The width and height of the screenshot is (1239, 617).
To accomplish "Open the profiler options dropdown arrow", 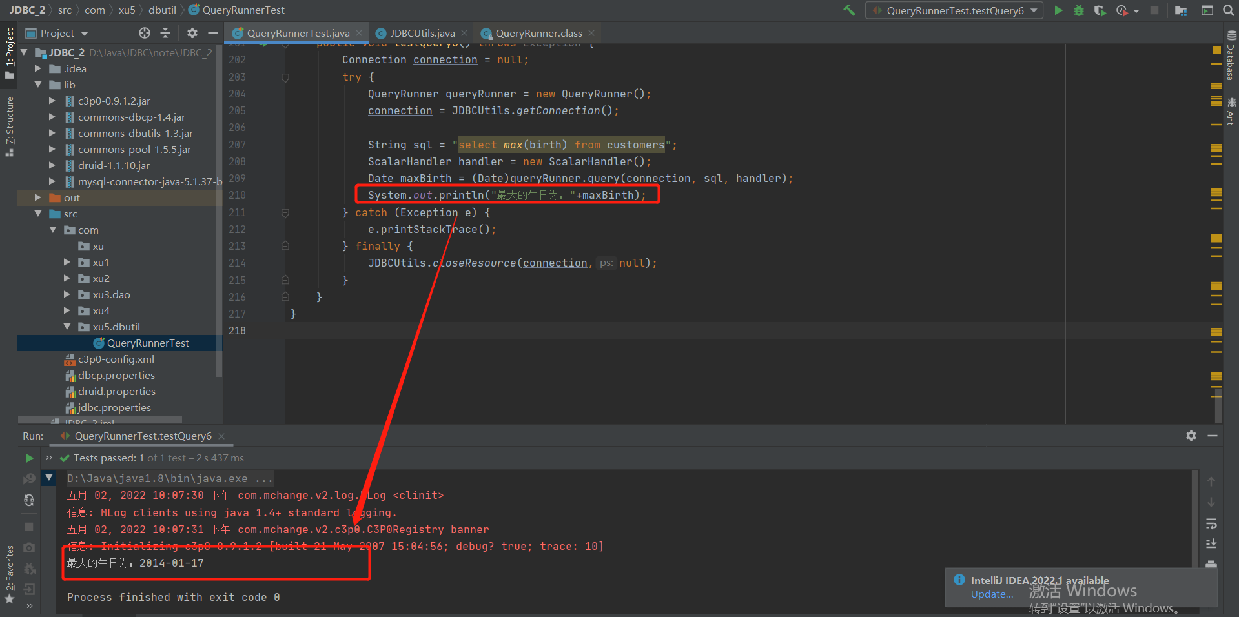I will point(1136,11).
